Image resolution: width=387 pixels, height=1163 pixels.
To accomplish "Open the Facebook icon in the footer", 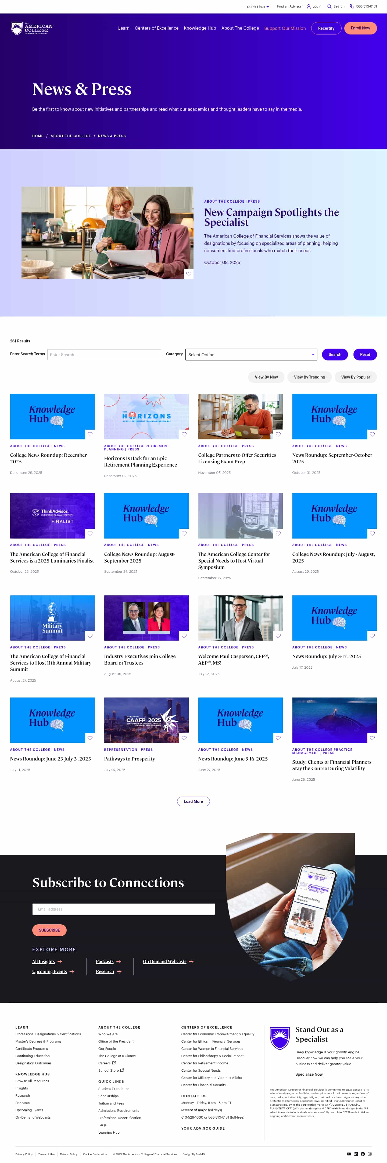I will coord(363,1154).
